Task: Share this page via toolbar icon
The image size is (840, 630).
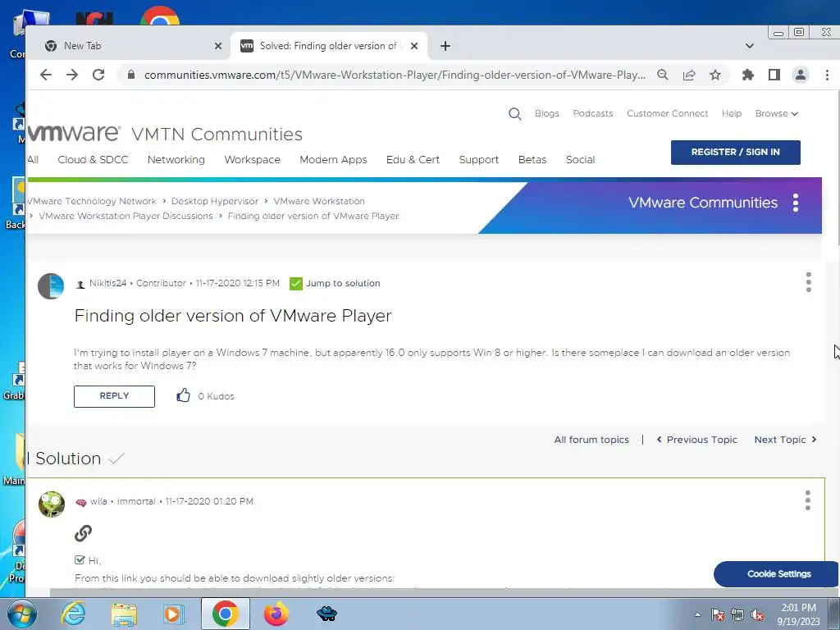Action: pyautogui.click(x=689, y=75)
